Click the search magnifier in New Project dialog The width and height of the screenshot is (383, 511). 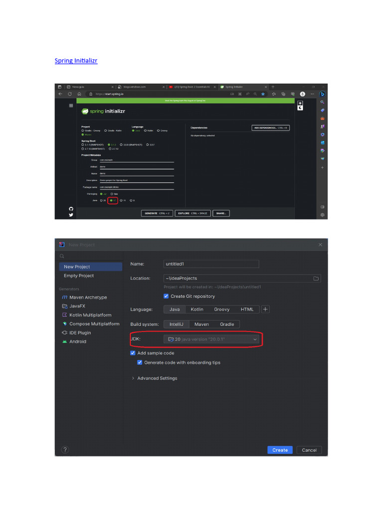pos(62,256)
